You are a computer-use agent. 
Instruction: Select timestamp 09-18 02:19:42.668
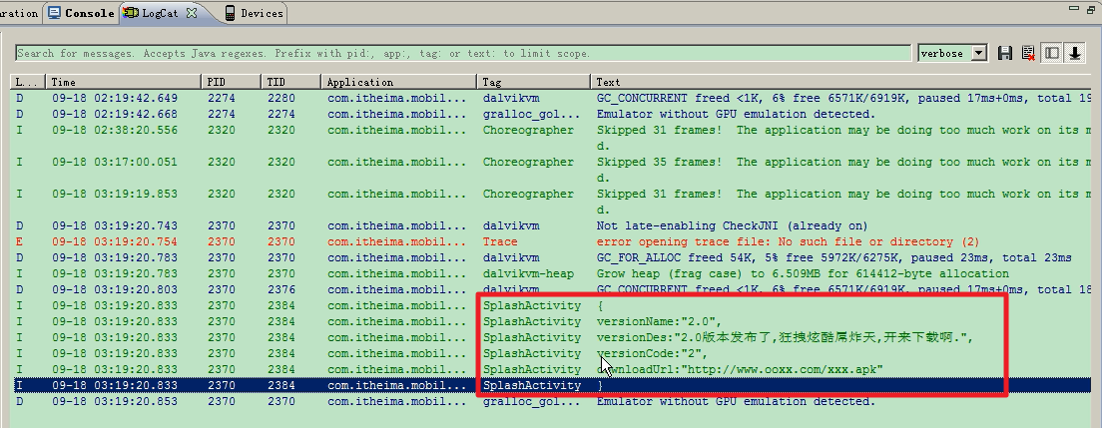pyautogui.click(x=115, y=114)
